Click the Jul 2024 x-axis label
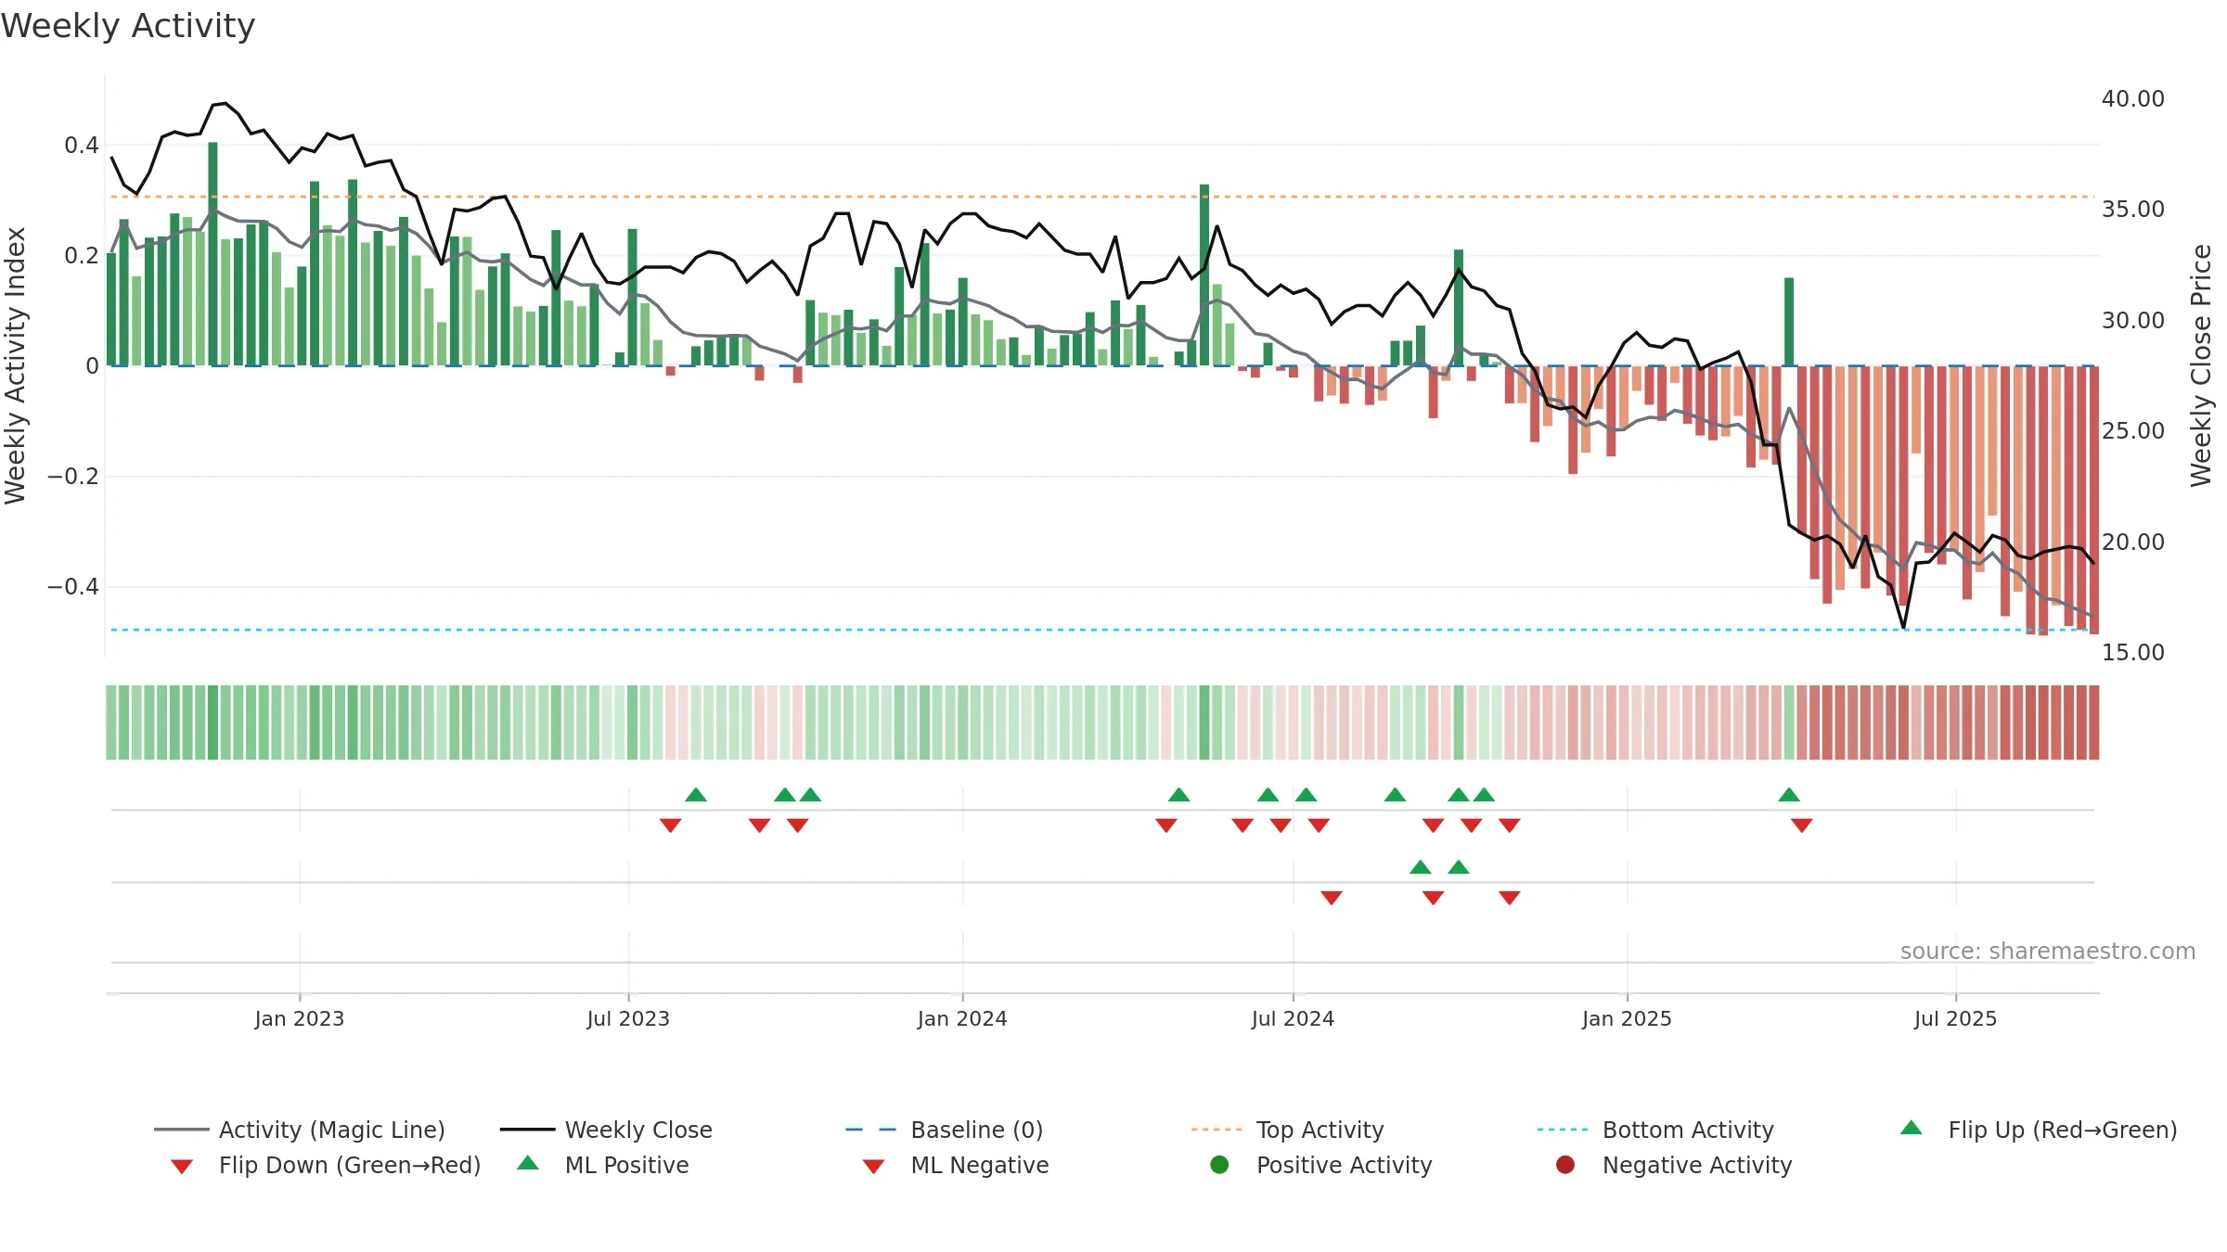The width and height of the screenshot is (2227, 1252). (1293, 1018)
